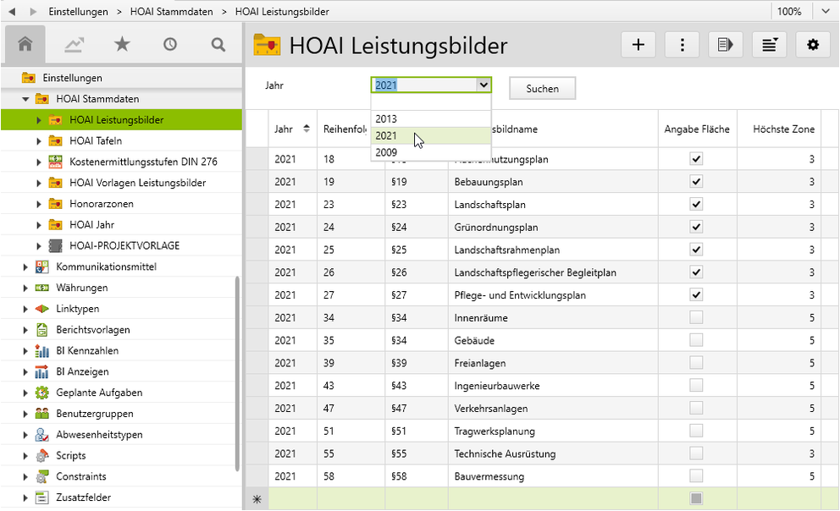Click the HOAI Tafeln folder icon
The width and height of the screenshot is (840, 511).
(x=55, y=140)
